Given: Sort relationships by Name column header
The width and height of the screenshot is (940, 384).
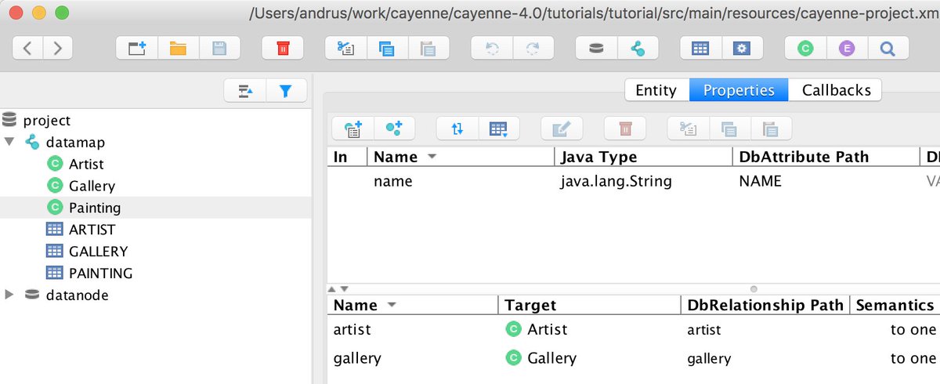Looking at the screenshot, I should [413, 305].
